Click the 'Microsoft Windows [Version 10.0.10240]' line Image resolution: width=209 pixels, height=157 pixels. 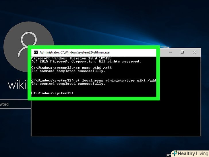point(71,58)
